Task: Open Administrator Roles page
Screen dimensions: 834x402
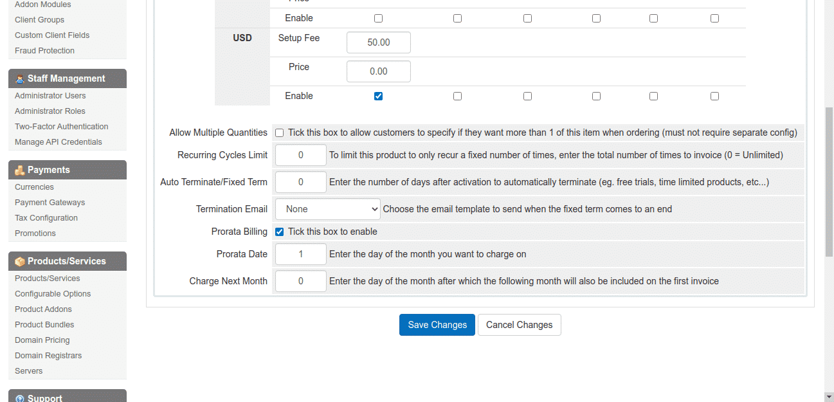Action: click(x=50, y=111)
